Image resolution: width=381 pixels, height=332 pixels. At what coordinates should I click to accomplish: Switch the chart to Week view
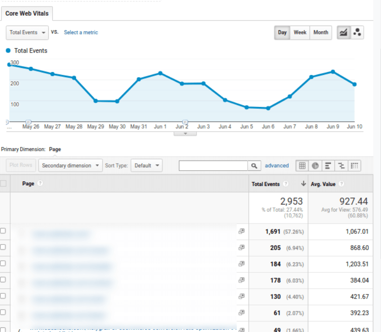tap(300, 33)
